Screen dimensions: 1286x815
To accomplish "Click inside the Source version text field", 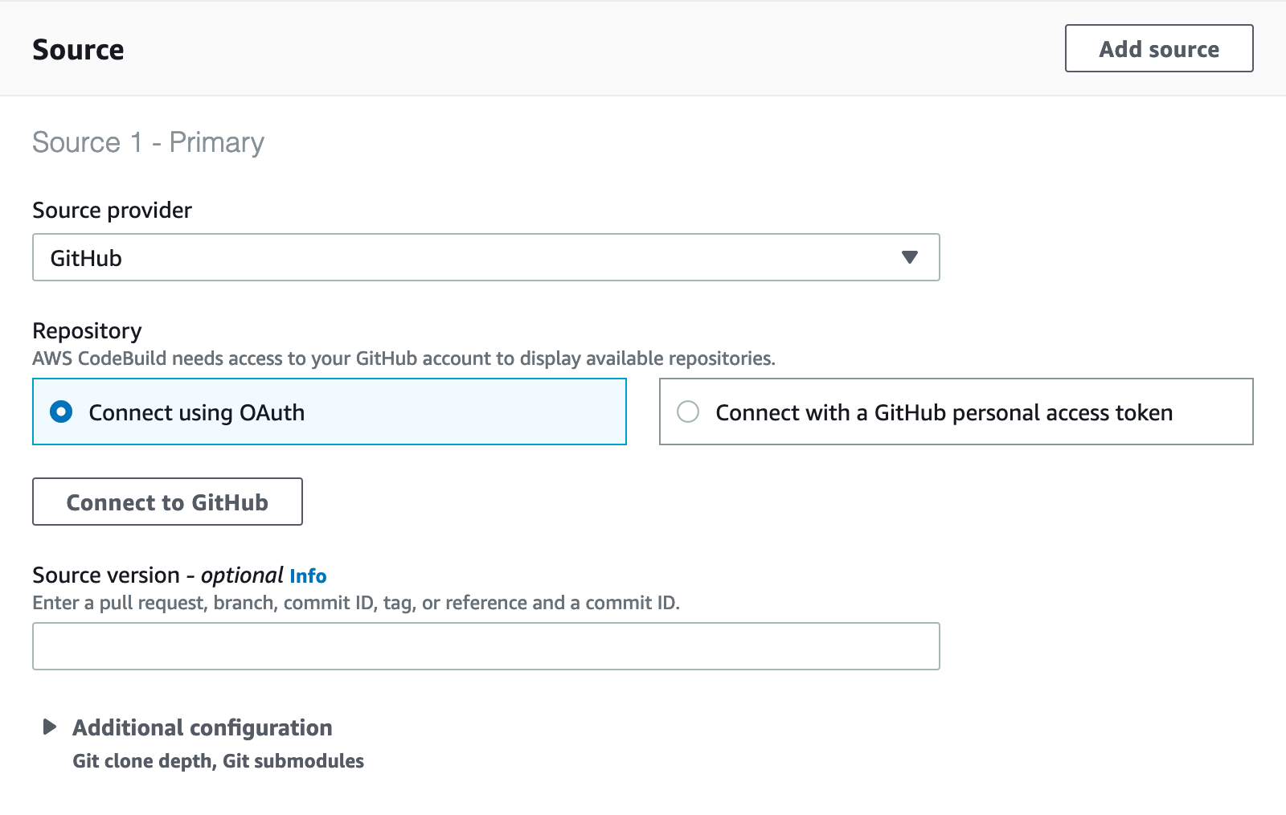I will (x=485, y=645).
